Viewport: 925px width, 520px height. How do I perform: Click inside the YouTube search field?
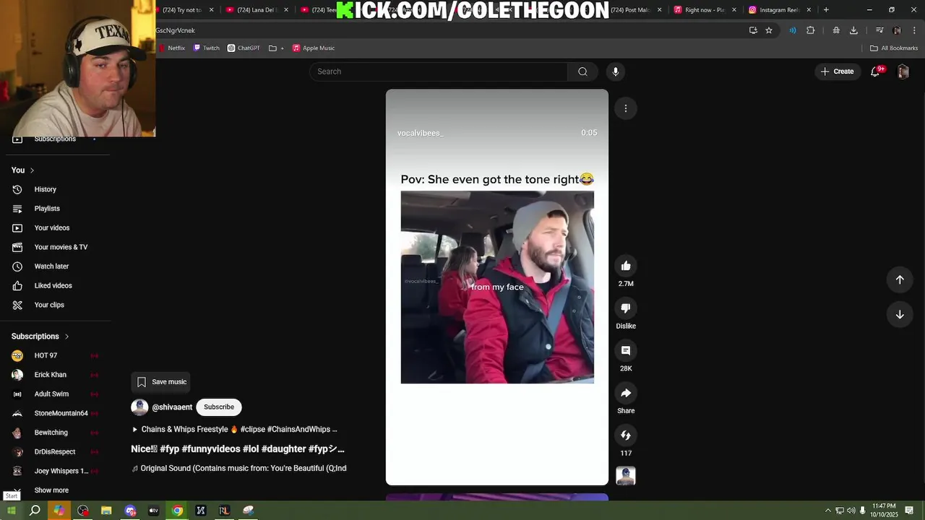tap(439, 71)
